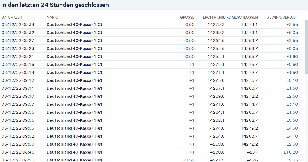Screen dimensions: 308x162
Task: Sort trades by GRÖSSE column header
Action: pos(187,17)
